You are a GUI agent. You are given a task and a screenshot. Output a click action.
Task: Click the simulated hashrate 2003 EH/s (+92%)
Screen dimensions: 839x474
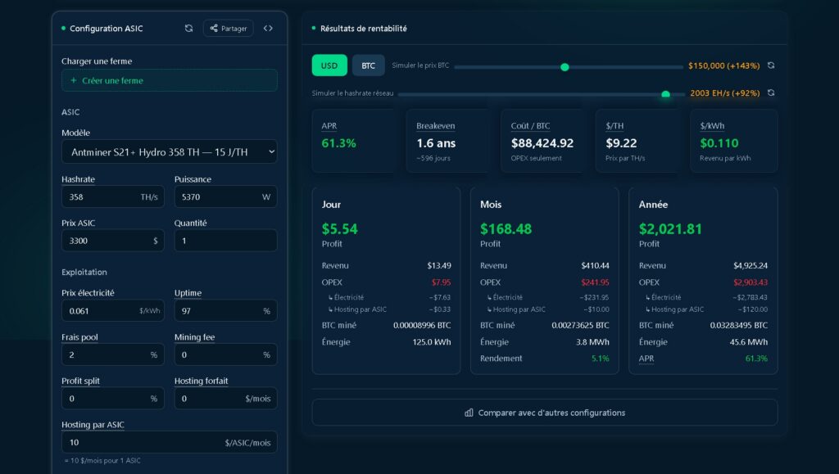(x=725, y=93)
